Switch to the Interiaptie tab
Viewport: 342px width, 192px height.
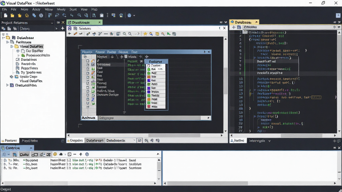pyautogui.click(x=257, y=141)
